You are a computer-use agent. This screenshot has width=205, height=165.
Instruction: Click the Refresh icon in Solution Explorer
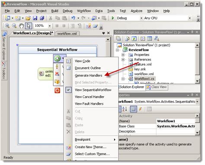134,38
